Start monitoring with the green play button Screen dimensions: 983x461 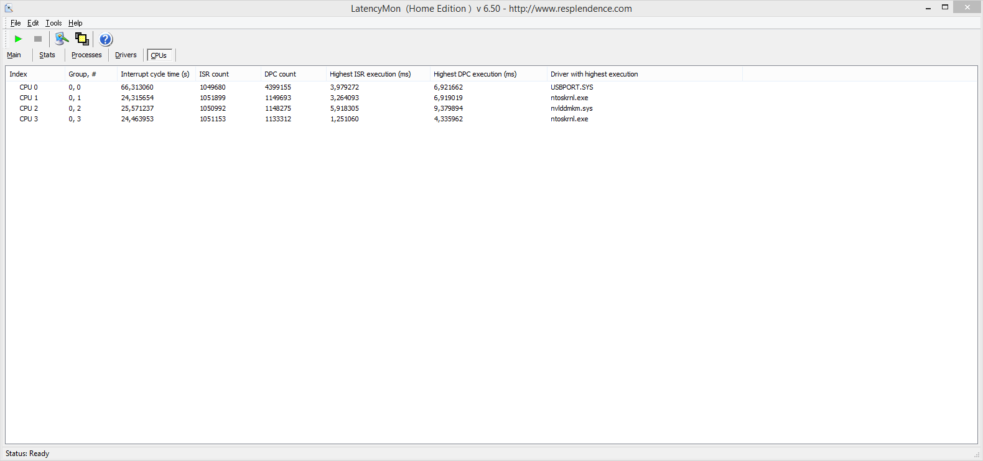(19, 39)
